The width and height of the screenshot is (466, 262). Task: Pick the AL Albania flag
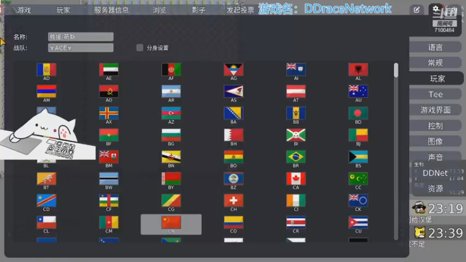point(358,70)
